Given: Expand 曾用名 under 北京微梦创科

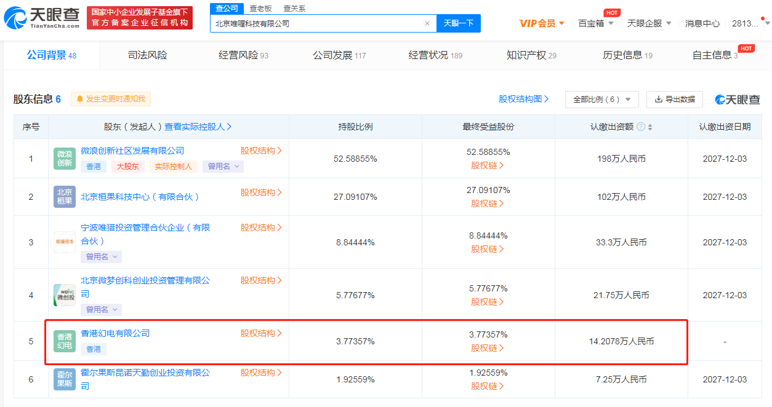Looking at the screenshot, I should (x=101, y=309).
